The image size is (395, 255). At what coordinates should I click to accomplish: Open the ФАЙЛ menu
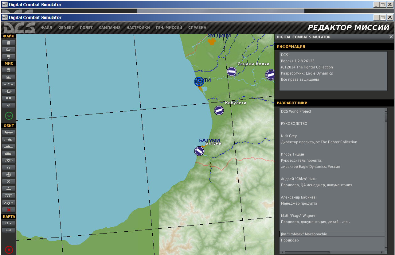tap(46, 28)
